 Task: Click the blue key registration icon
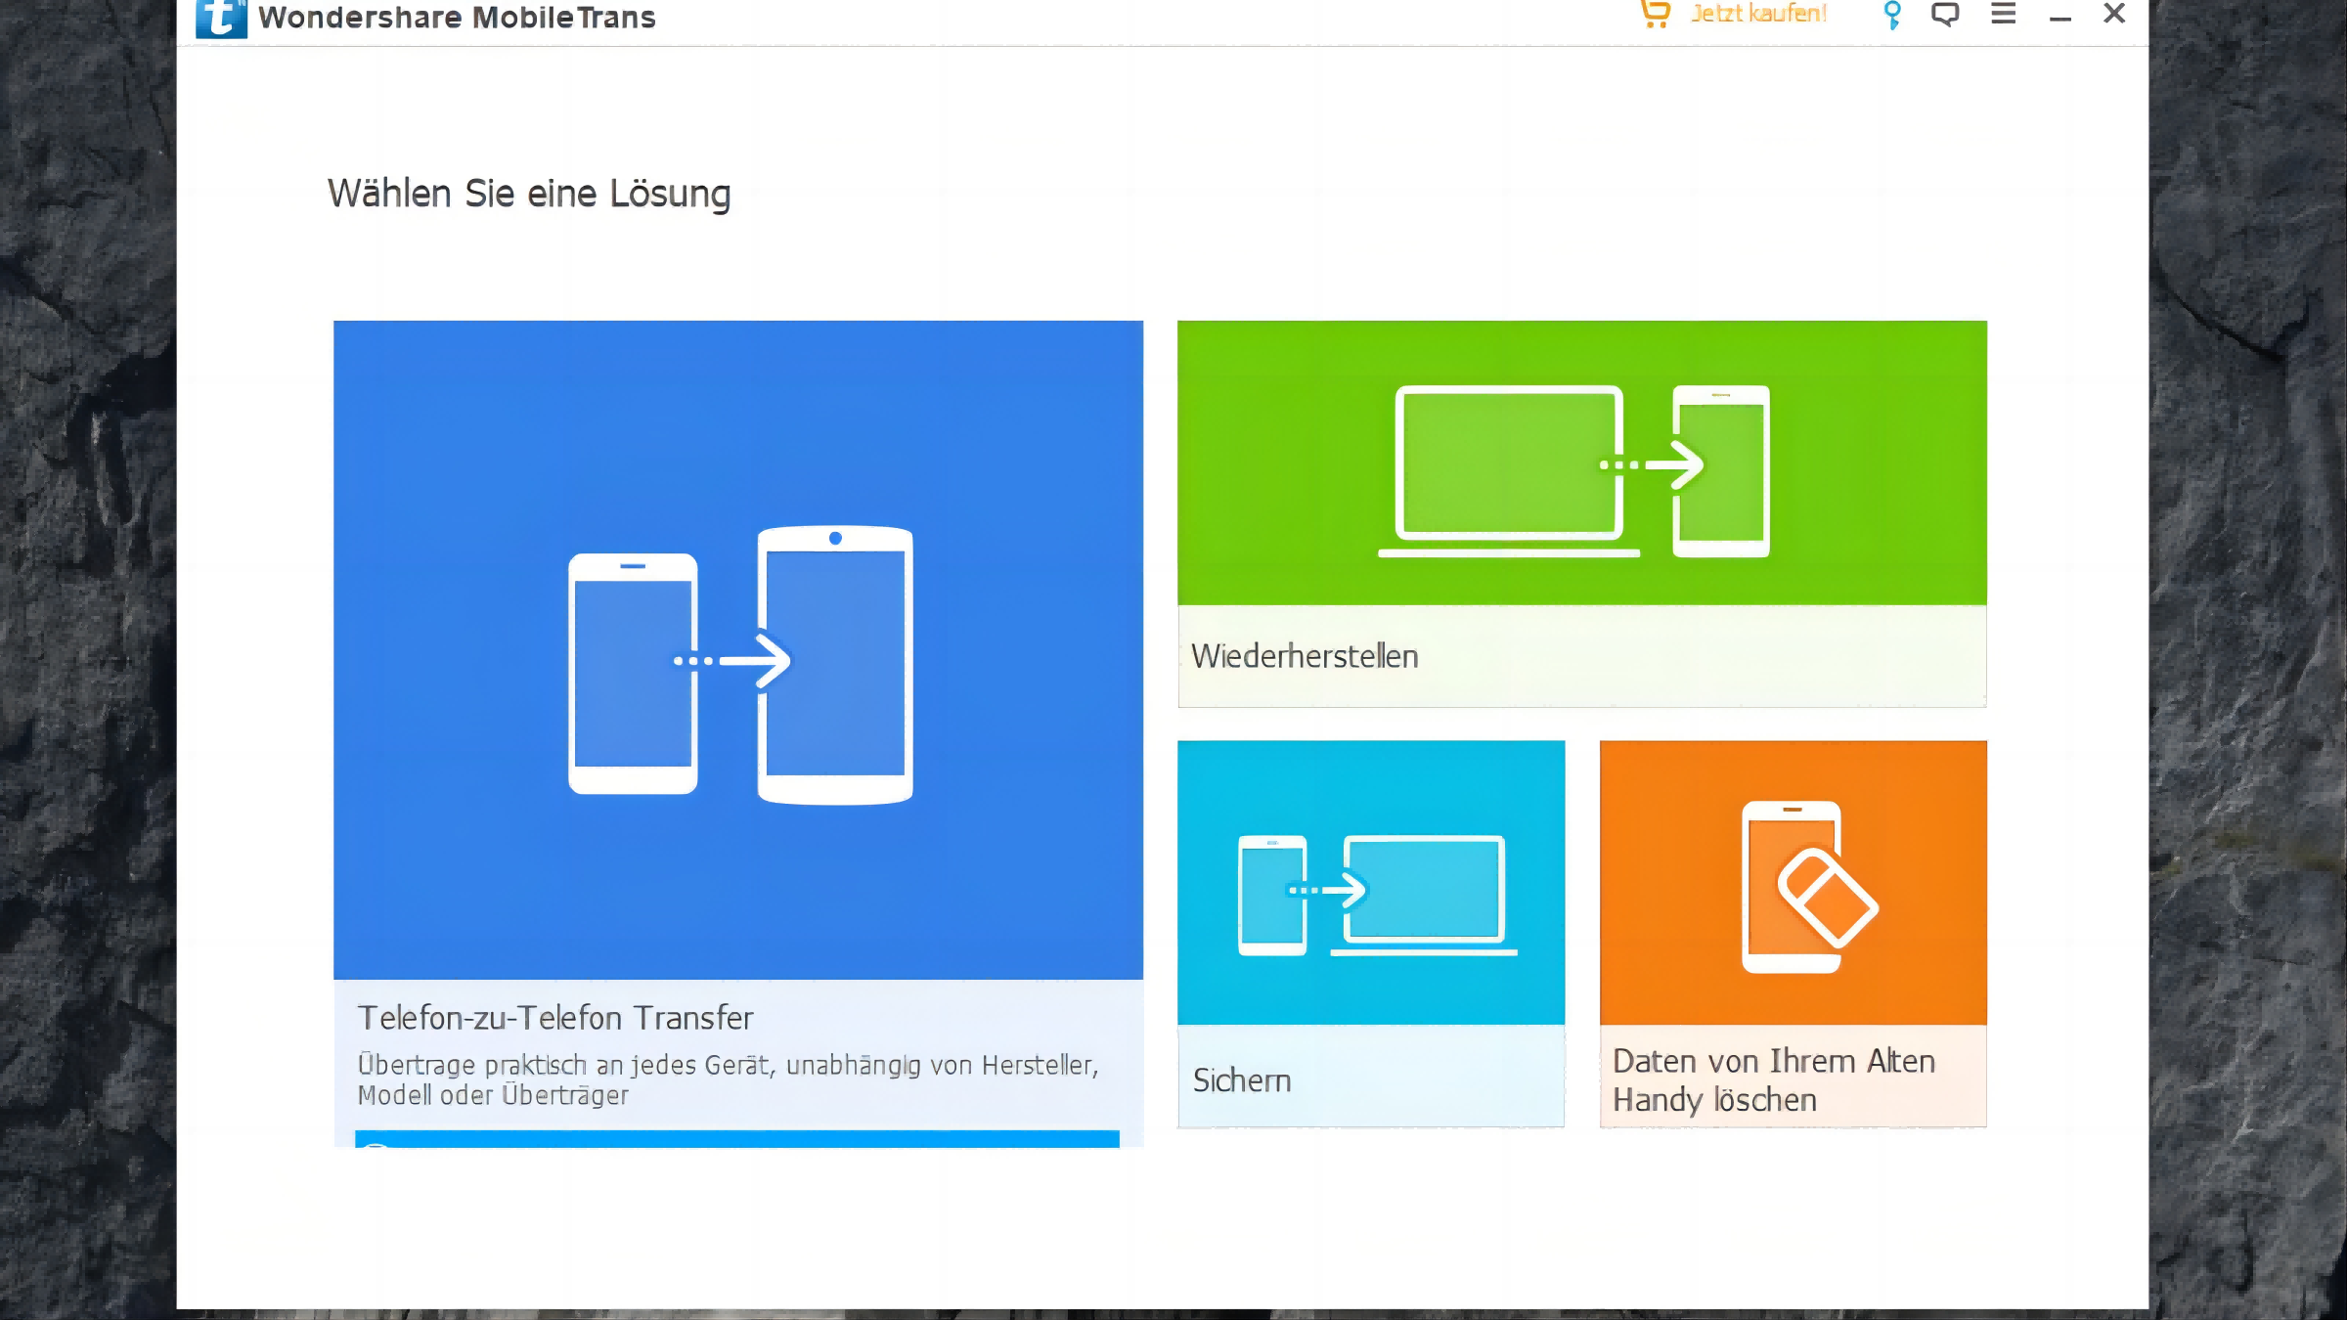click(x=1892, y=15)
